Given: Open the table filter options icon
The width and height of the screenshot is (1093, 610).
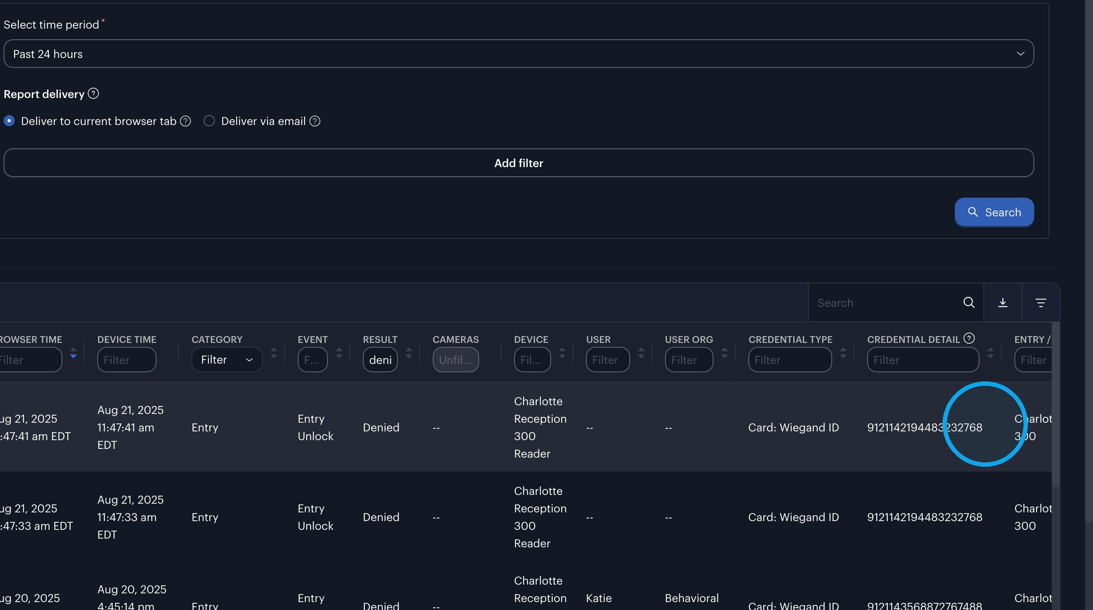Looking at the screenshot, I should pyautogui.click(x=1040, y=302).
